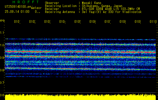The width and height of the screenshot is (158, 100).
Task: Click the HROFFT title text
Action: pyautogui.click(x=26, y=2)
